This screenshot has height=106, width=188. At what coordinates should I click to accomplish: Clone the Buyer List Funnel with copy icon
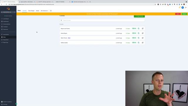(139, 29)
